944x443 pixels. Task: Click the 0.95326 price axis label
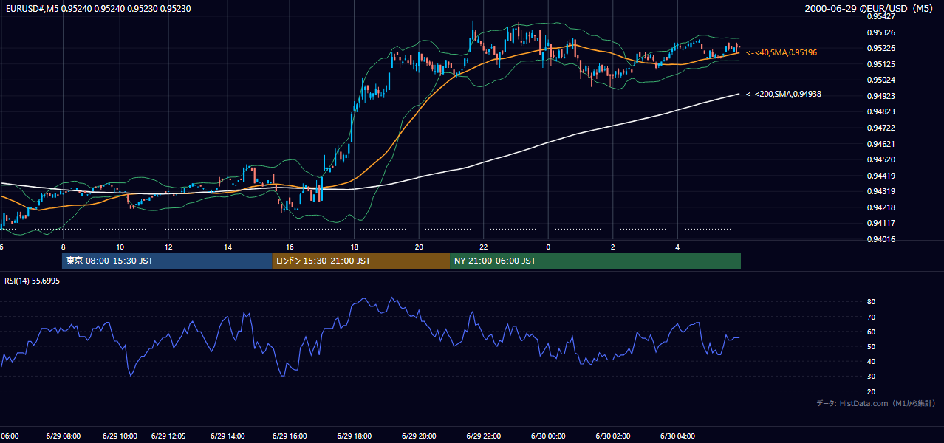(x=881, y=32)
